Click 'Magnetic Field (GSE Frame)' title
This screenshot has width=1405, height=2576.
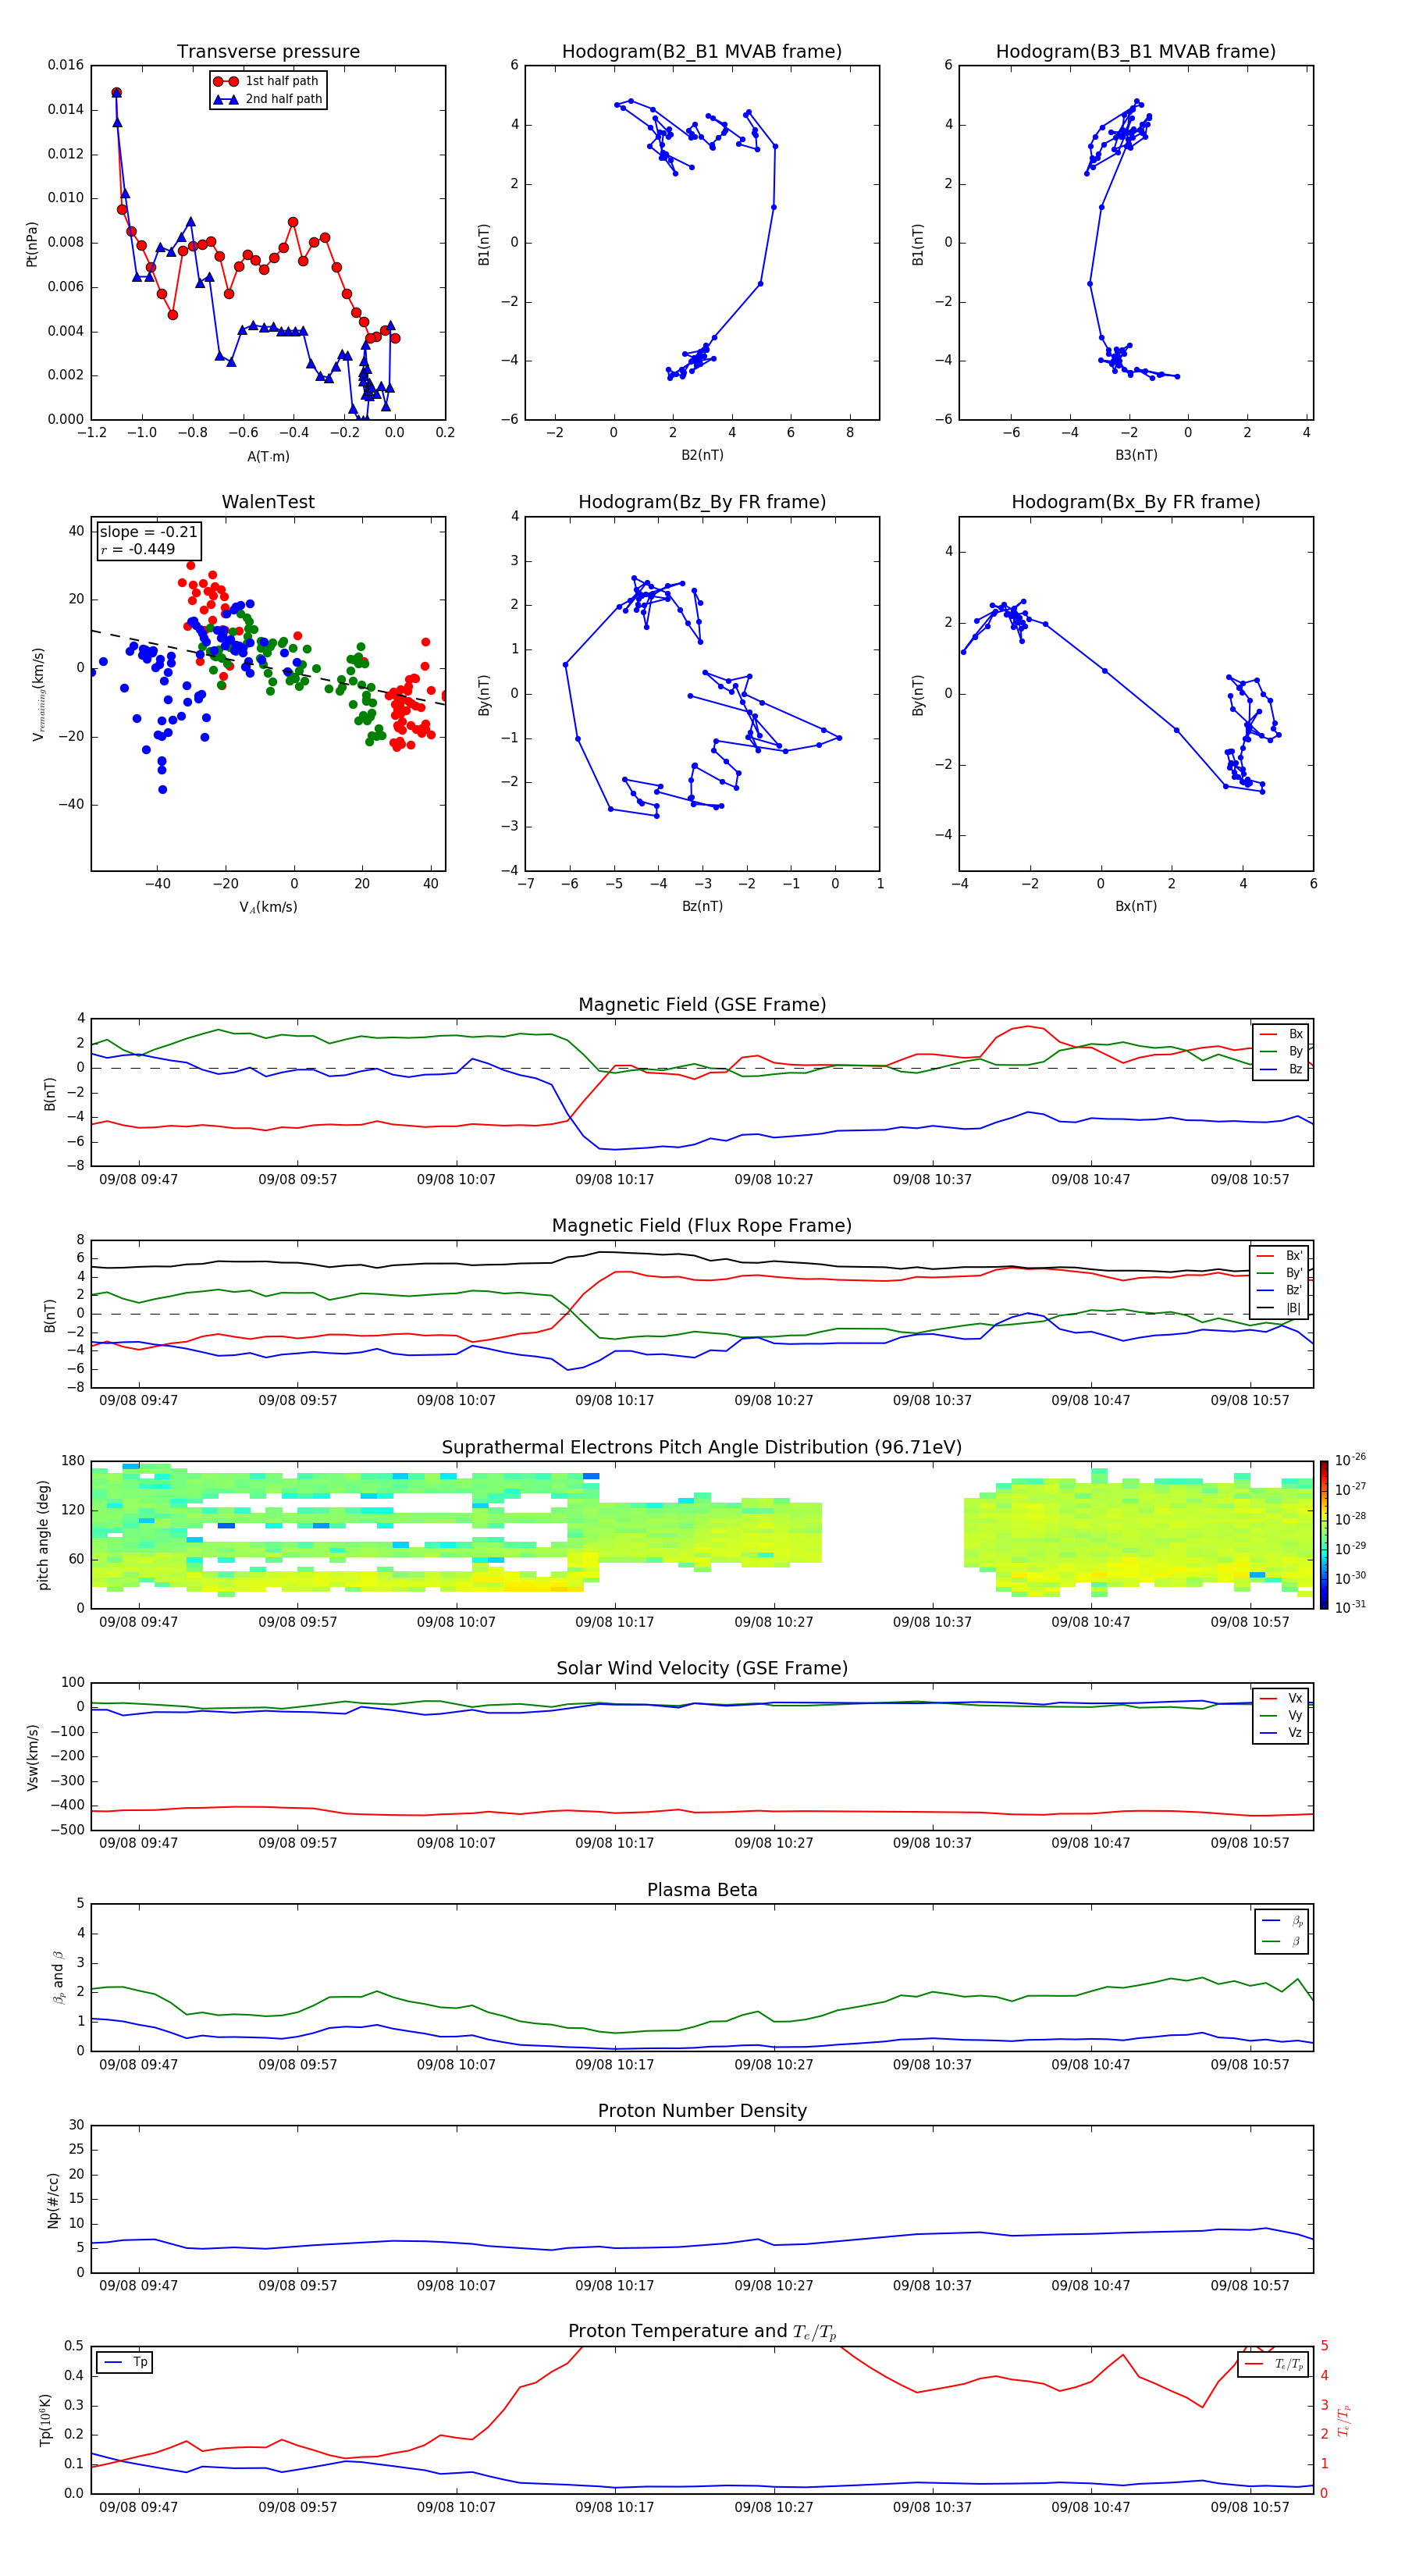(702, 1005)
